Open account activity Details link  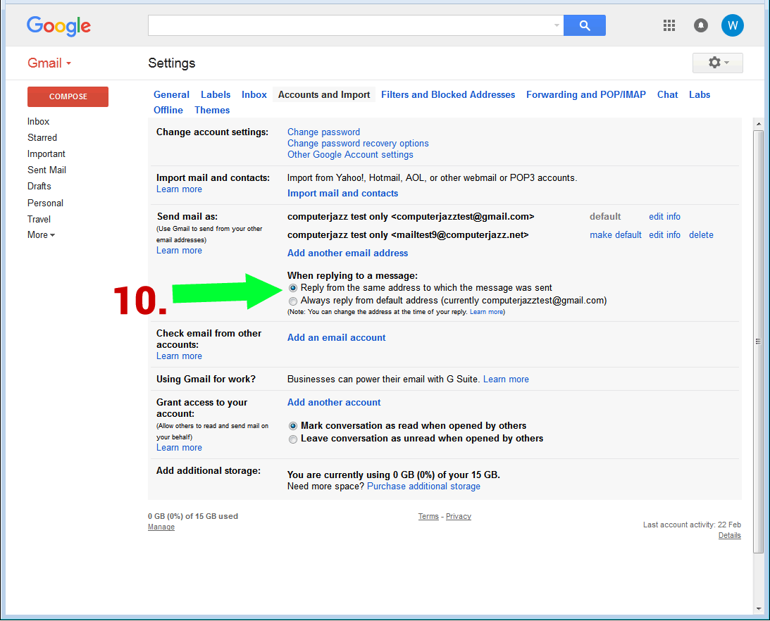click(x=729, y=536)
